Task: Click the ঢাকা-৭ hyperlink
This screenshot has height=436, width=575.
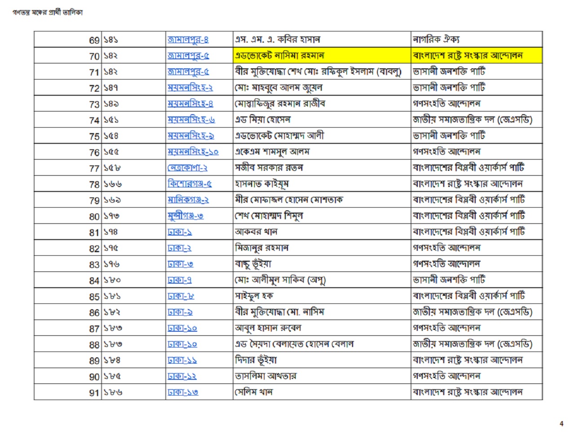Action: [180, 280]
